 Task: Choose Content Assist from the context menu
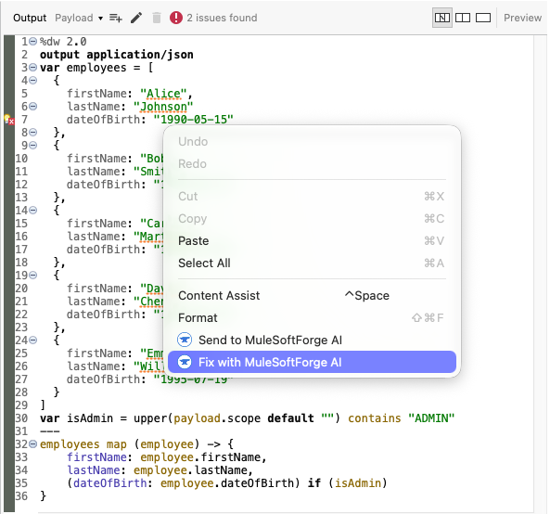(x=312, y=295)
